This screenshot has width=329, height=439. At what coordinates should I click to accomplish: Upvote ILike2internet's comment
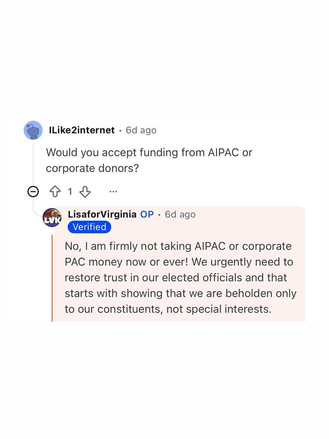pyautogui.click(x=55, y=191)
